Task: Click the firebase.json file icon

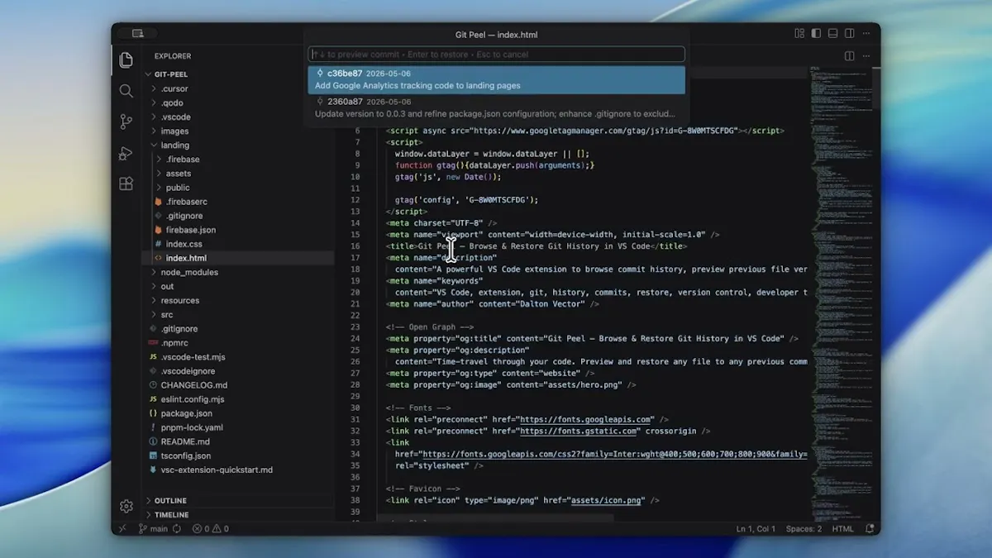Action: coord(158,230)
